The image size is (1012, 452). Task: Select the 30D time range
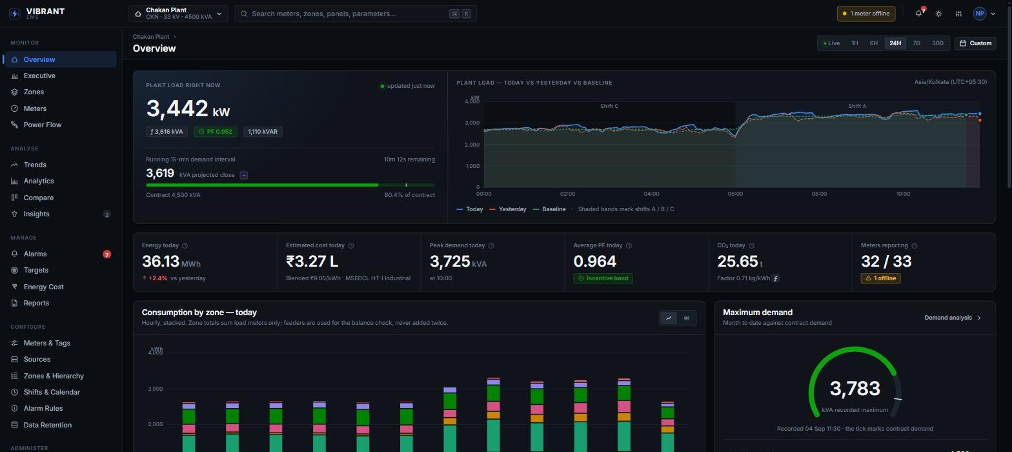(x=937, y=43)
